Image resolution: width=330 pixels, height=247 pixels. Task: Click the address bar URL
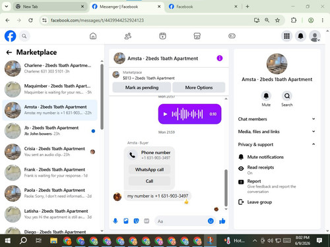pos(97,20)
